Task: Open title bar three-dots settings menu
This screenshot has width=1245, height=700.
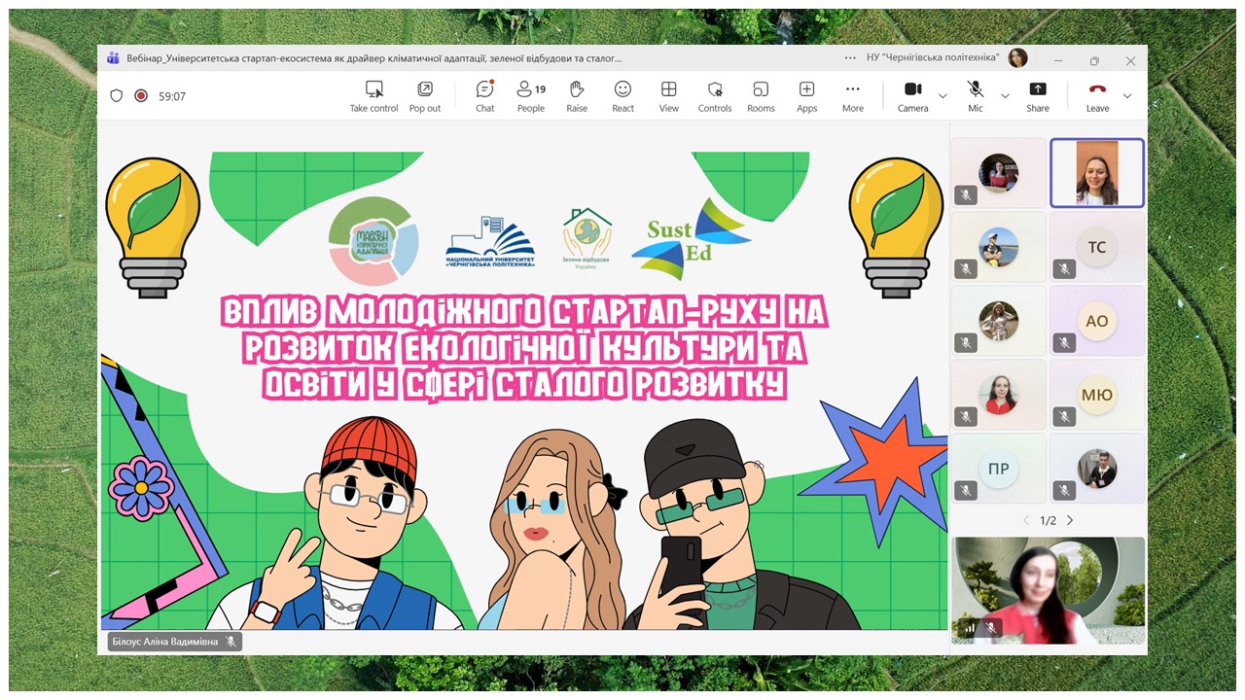Action: click(x=850, y=58)
